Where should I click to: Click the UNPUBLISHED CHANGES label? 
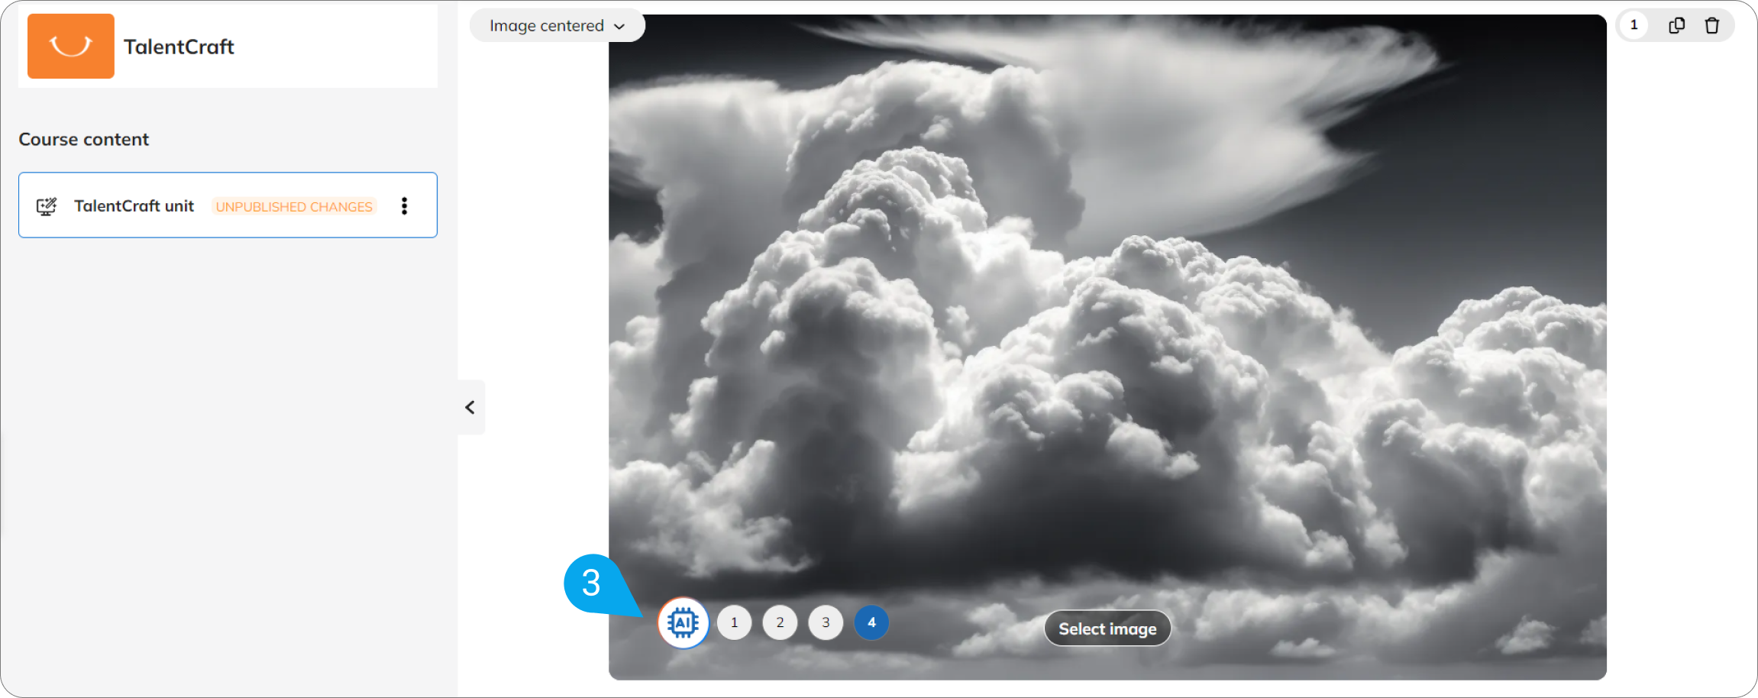coord(294,207)
